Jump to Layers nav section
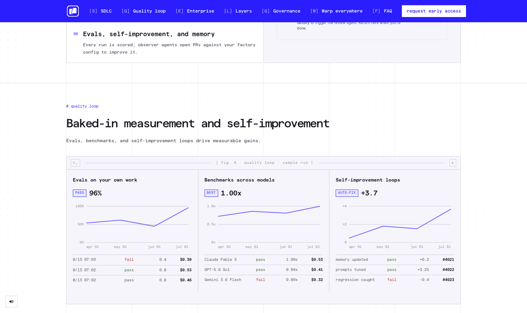 click(x=238, y=11)
